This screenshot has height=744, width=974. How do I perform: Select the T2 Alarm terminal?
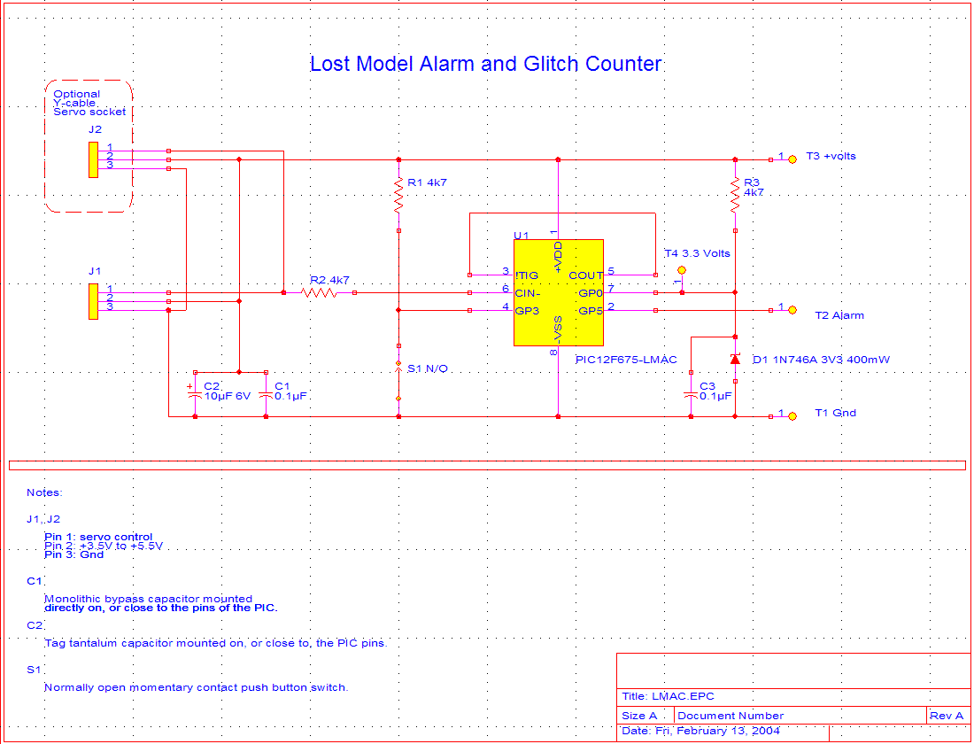[792, 310]
